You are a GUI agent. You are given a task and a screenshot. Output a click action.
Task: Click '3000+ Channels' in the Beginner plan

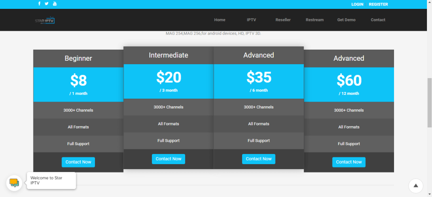[78, 110]
